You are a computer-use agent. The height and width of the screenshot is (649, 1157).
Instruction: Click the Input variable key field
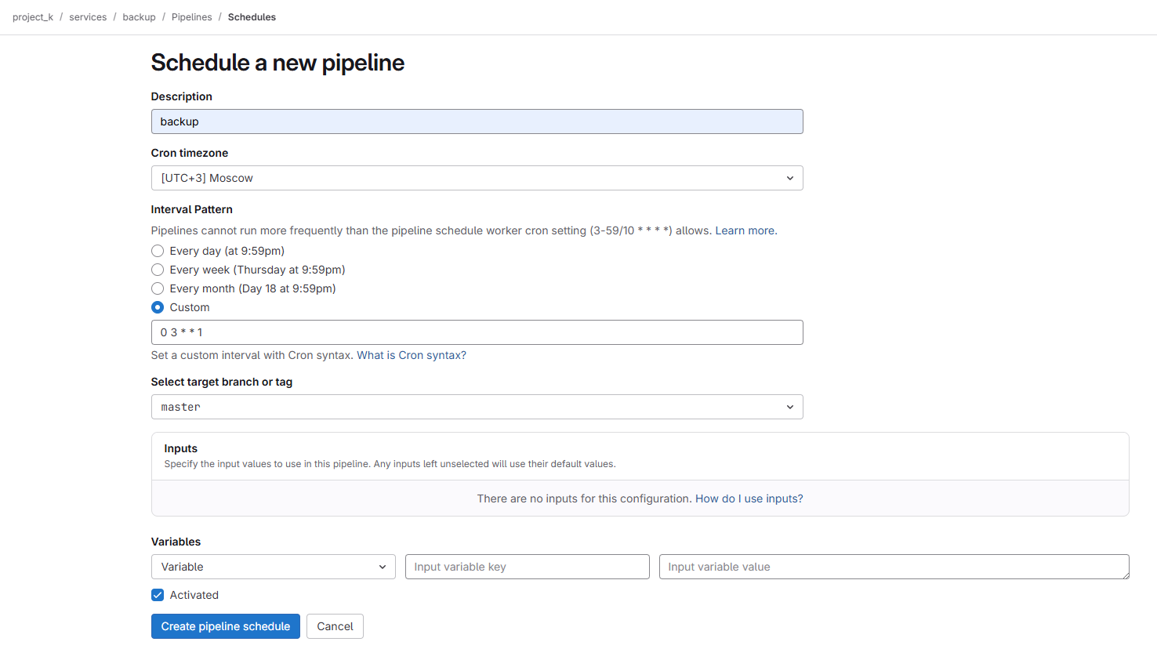point(527,567)
